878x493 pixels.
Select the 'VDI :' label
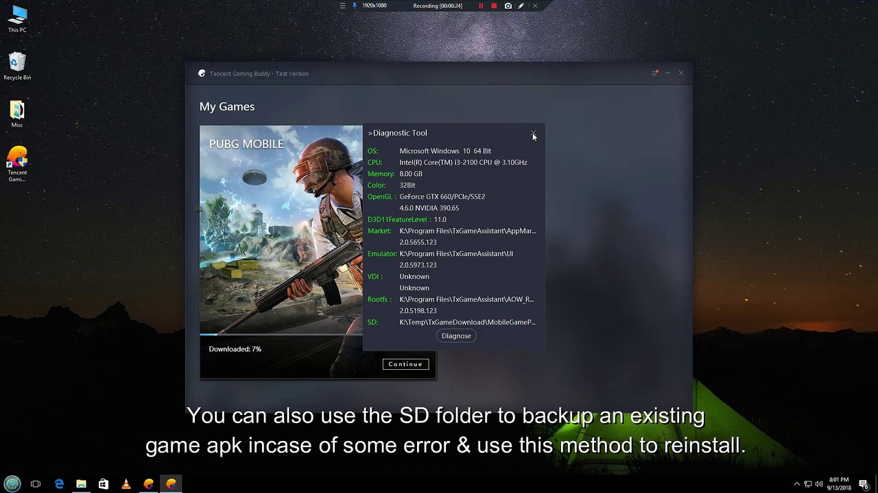coord(375,277)
